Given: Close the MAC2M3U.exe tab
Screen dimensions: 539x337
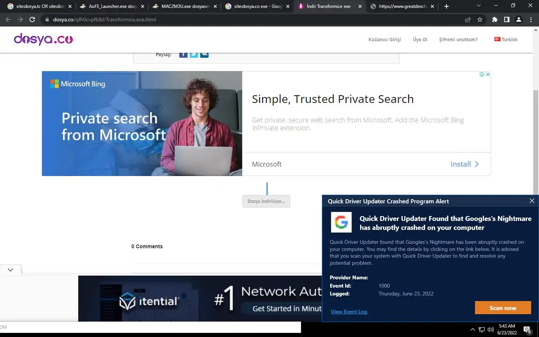Looking at the screenshot, I should pyautogui.click(x=215, y=6).
